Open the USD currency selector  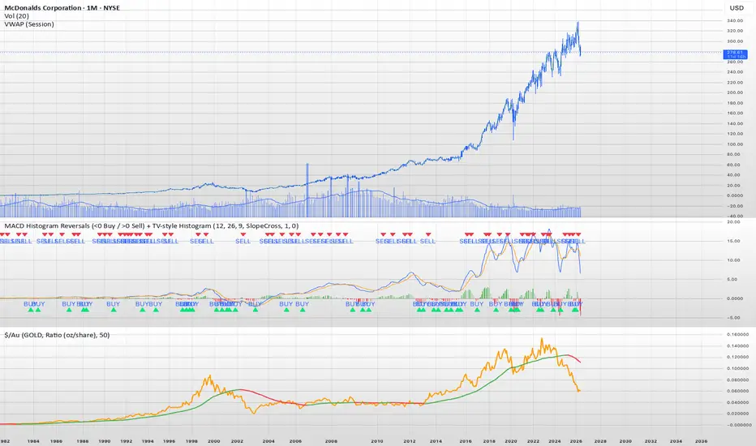(x=737, y=8)
